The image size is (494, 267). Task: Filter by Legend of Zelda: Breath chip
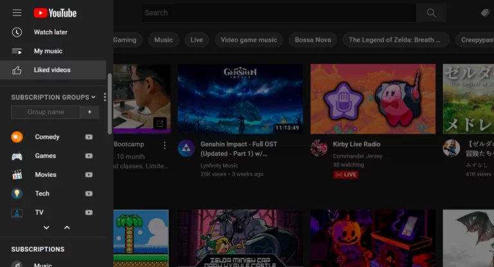pyautogui.click(x=396, y=40)
